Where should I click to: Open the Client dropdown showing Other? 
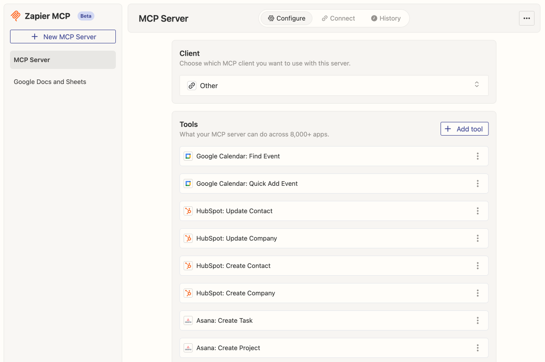334,85
